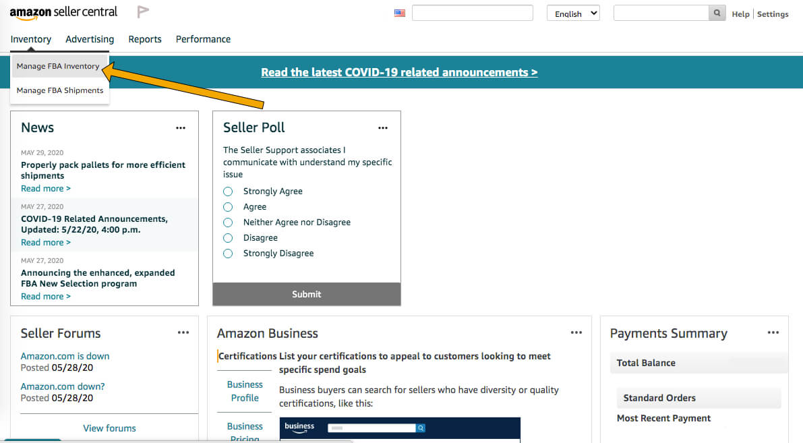Click the View forums link
This screenshot has height=443, width=803.
tap(109, 427)
